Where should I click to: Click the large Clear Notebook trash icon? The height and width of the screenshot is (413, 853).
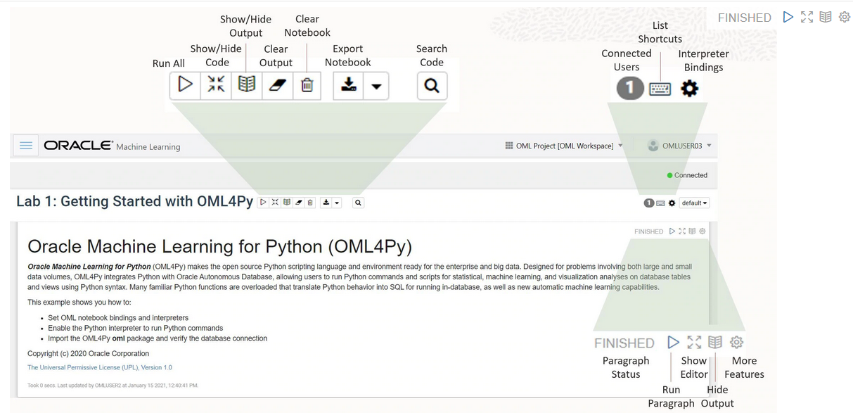click(x=307, y=85)
